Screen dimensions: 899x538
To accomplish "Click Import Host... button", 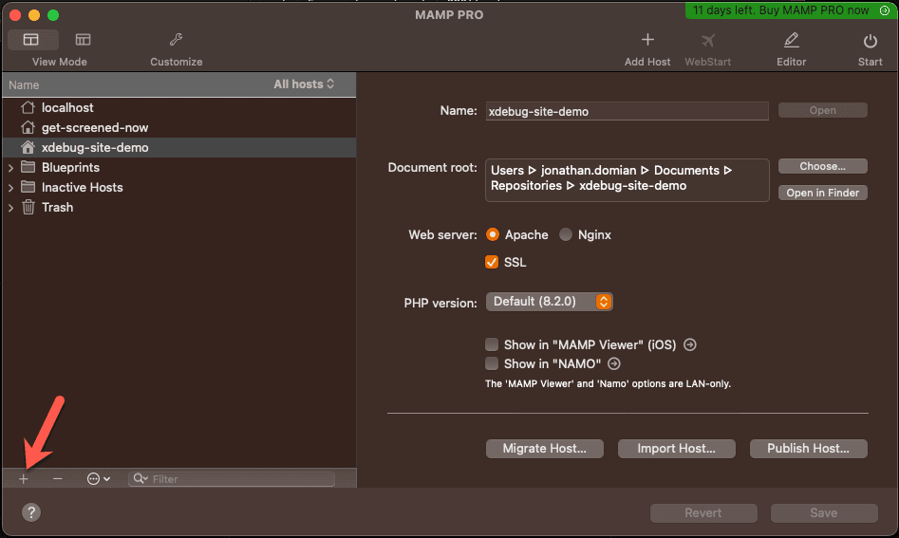I will tap(677, 449).
